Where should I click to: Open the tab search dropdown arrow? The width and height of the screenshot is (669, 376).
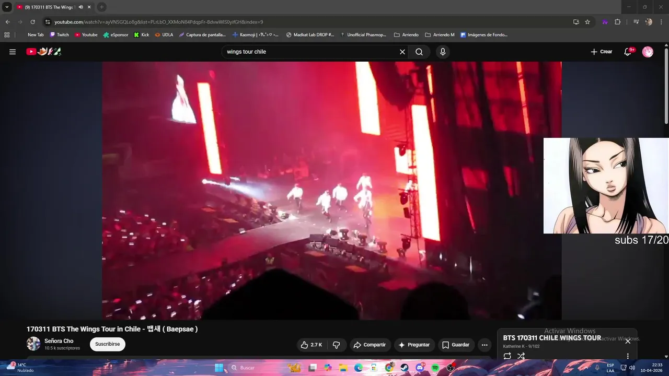point(7,7)
